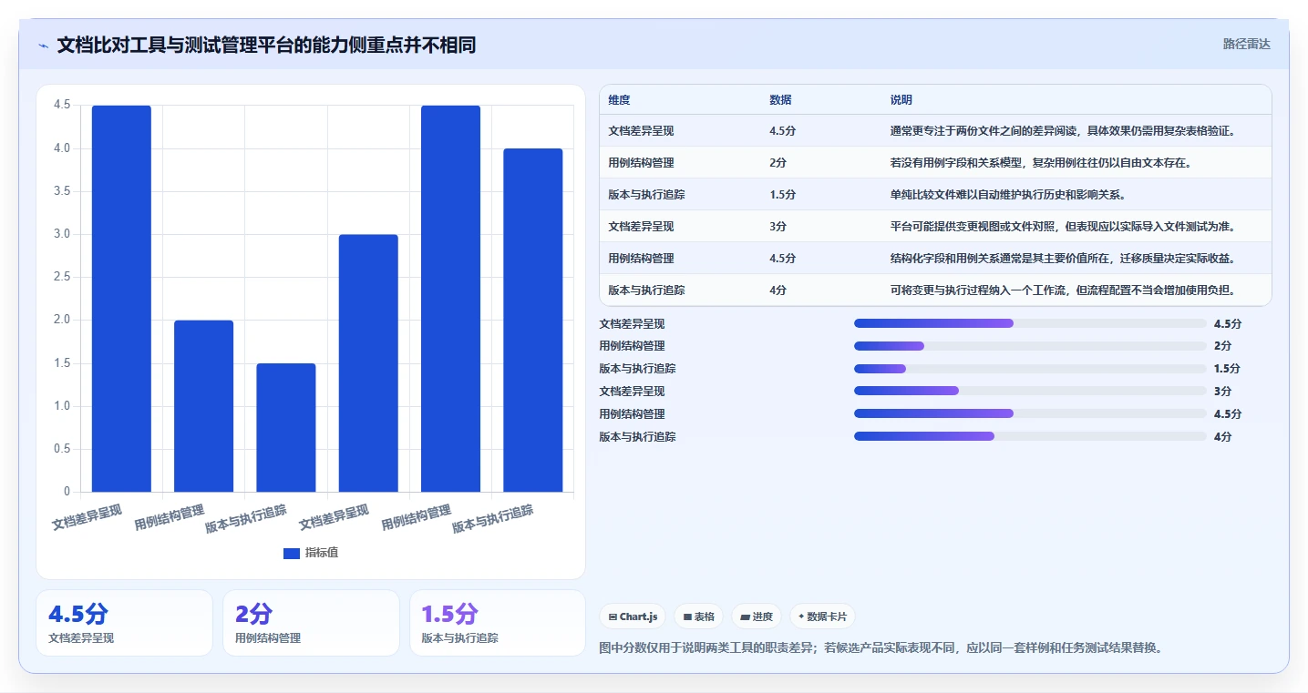Click the 进度 chip's icon

coord(745,617)
